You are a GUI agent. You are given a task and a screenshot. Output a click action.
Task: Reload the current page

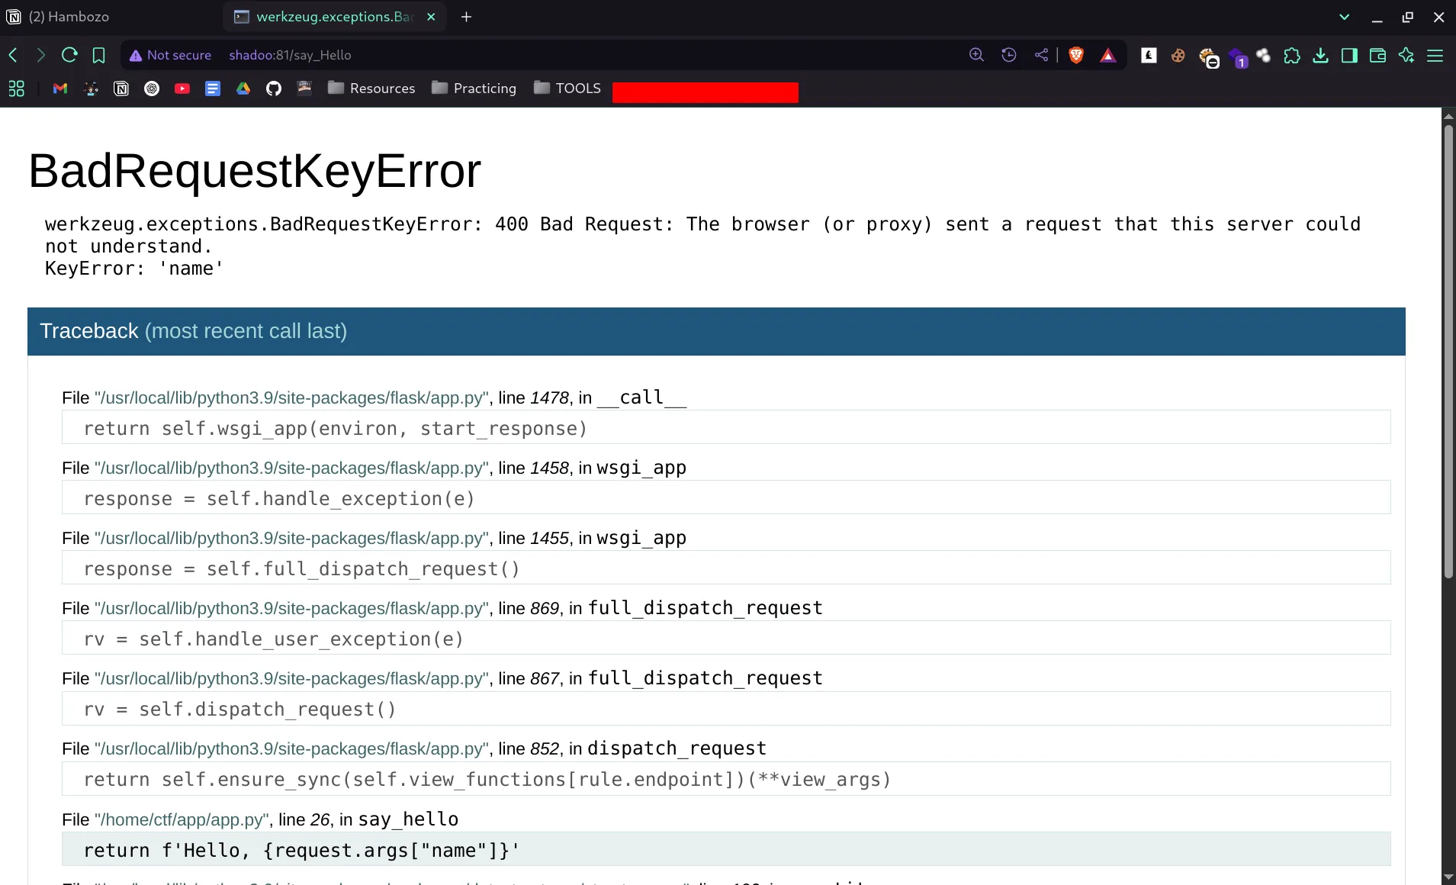click(x=69, y=55)
